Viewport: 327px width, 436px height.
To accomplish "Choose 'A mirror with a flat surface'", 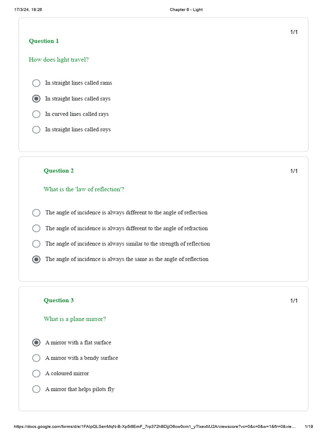I will [x=37, y=342].
